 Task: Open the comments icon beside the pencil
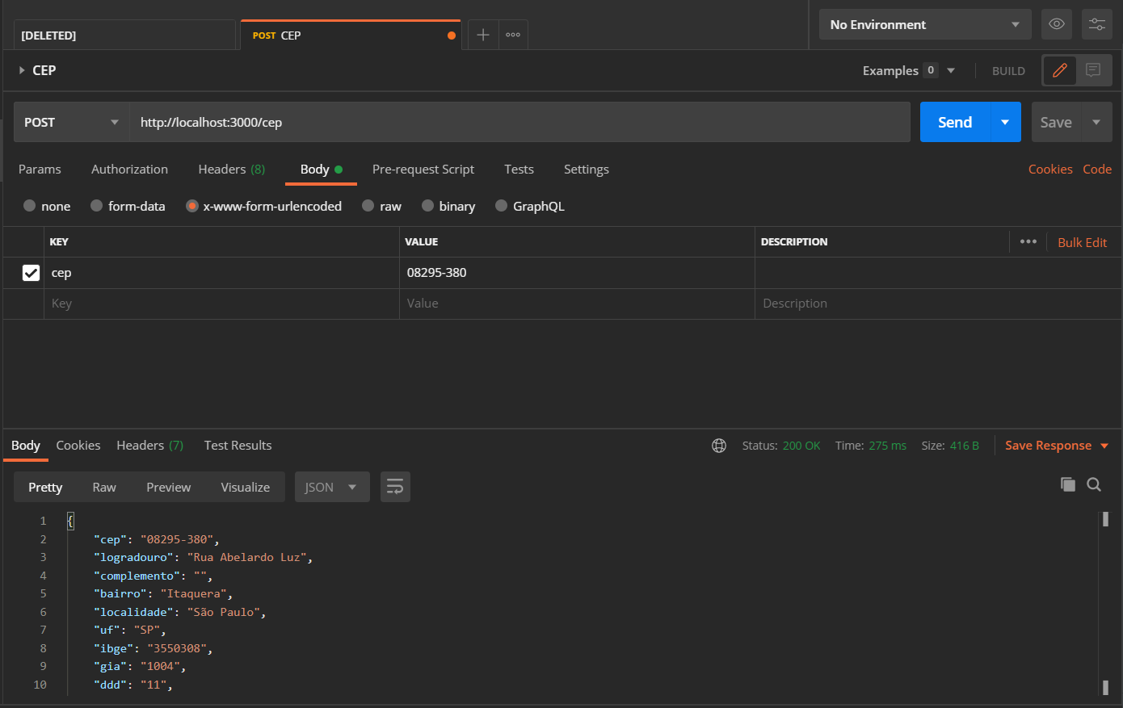(x=1093, y=70)
